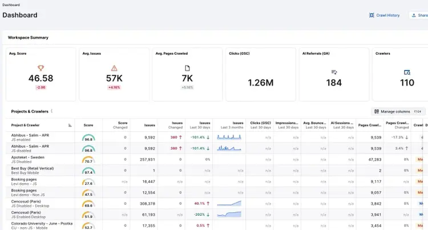The width and height of the screenshot is (428, 230).
Task: Sort by AI Sessions column header
Action: pos(342,125)
